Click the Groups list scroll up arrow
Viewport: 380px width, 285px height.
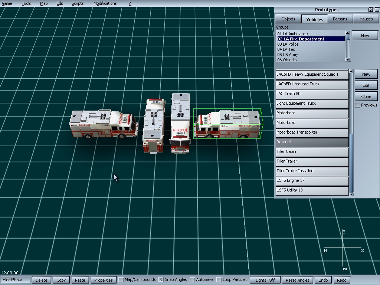tap(347, 33)
